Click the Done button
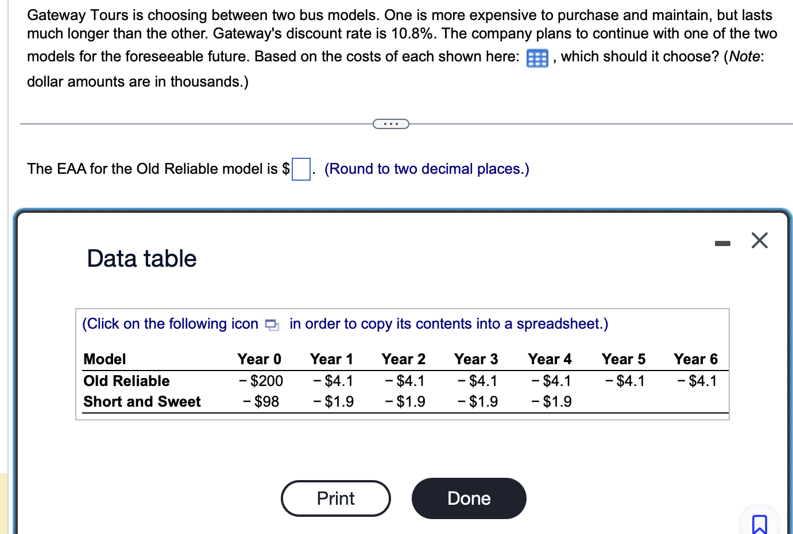Viewport: 793px width, 534px height. 469,498
